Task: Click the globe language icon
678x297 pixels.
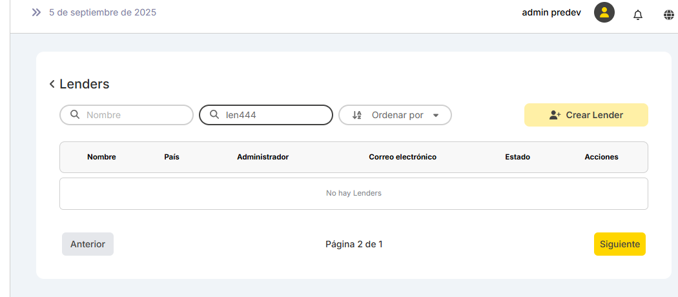Action: 668,14
